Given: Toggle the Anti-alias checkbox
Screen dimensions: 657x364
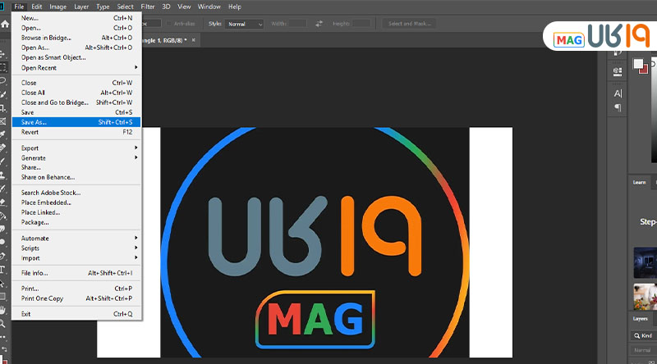Looking at the screenshot, I should pos(169,24).
